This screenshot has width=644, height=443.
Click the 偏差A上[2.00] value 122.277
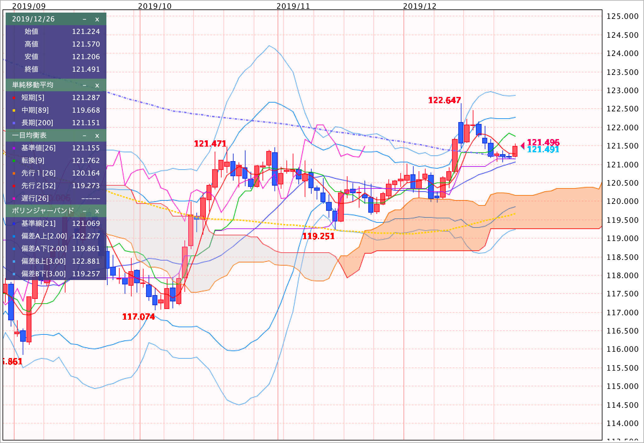(86, 236)
